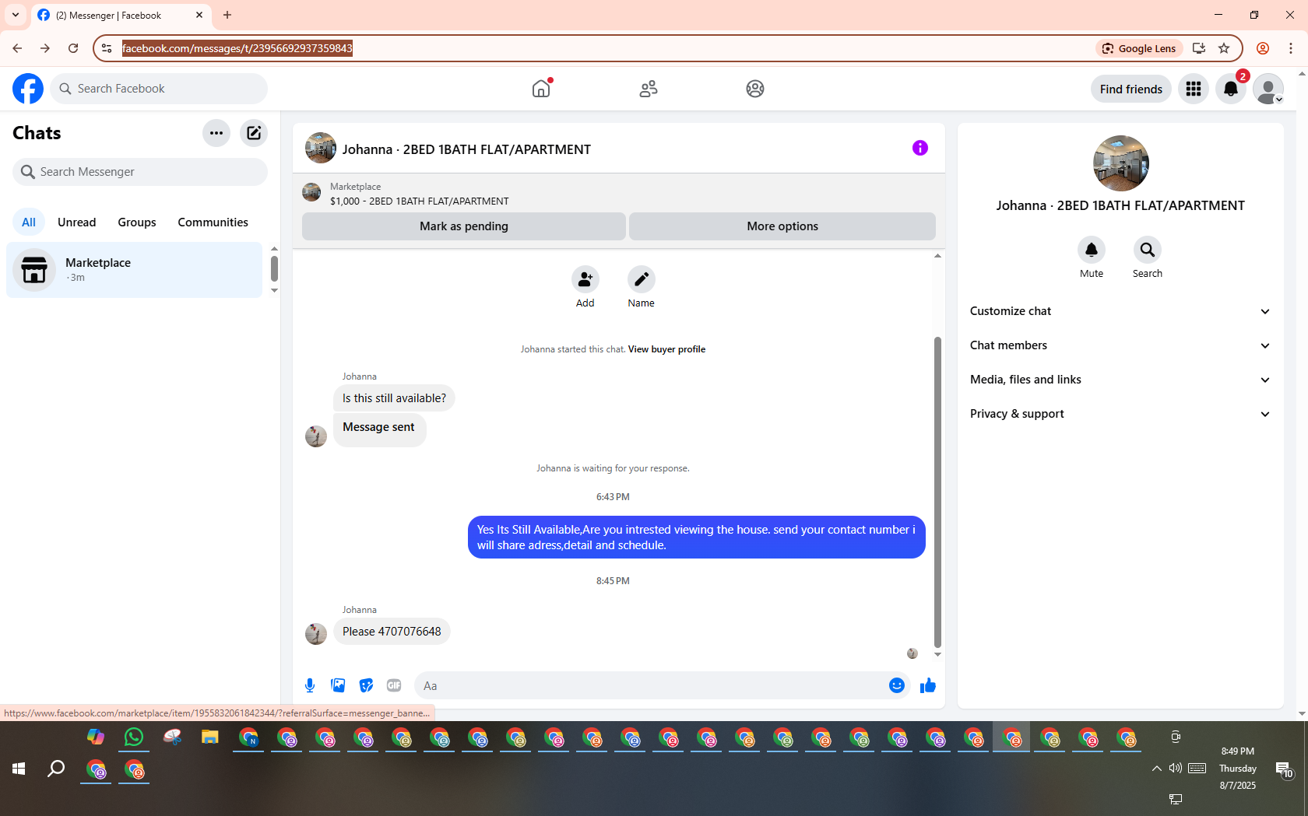Add people to the chat
Screen dimensions: 1308x816
tap(585, 279)
